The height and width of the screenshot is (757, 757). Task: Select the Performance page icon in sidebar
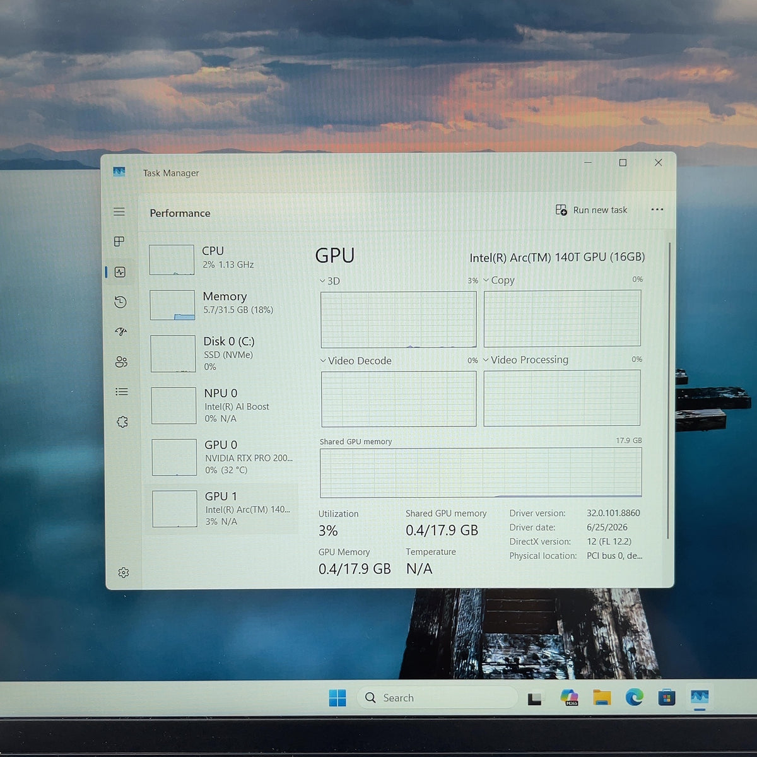[x=120, y=272]
